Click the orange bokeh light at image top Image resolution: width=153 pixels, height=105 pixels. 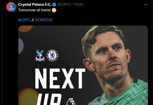pos(26,29)
